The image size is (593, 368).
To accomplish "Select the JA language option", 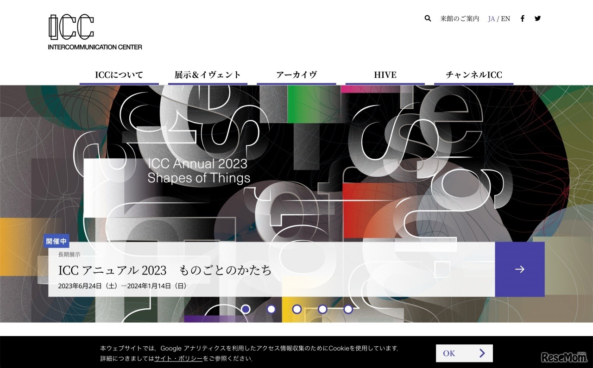I will point(491,19).
